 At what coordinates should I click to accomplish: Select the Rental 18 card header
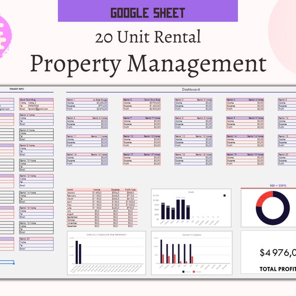193,154
